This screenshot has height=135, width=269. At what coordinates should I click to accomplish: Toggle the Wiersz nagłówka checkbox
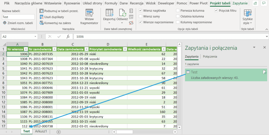pos(141,11)
